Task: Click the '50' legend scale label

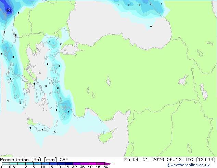Action: point(106,167)
